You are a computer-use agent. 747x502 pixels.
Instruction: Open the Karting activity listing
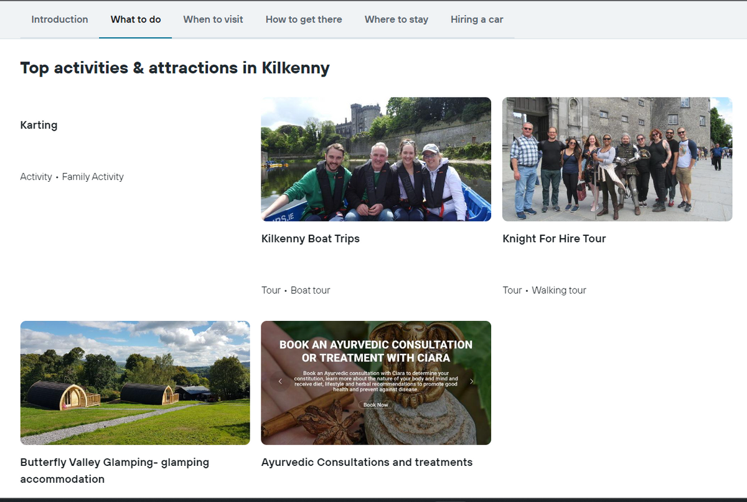[39, 125]
